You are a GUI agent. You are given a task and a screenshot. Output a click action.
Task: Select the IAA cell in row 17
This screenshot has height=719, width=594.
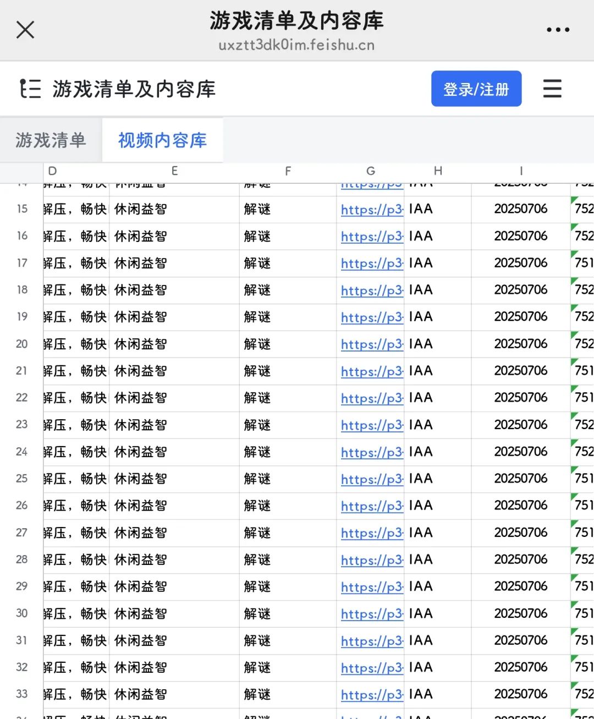pos(438,263)
